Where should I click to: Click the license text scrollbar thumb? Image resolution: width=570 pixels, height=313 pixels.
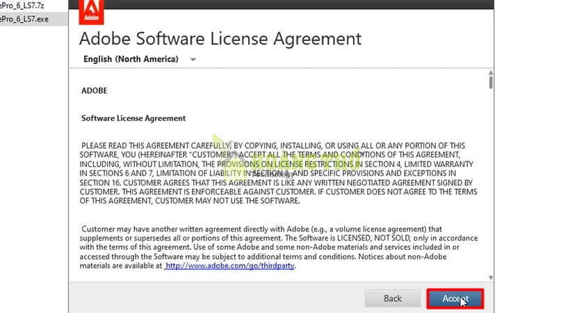pos(491,83)
